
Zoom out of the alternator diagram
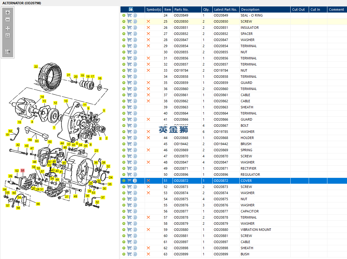[8, 20]
